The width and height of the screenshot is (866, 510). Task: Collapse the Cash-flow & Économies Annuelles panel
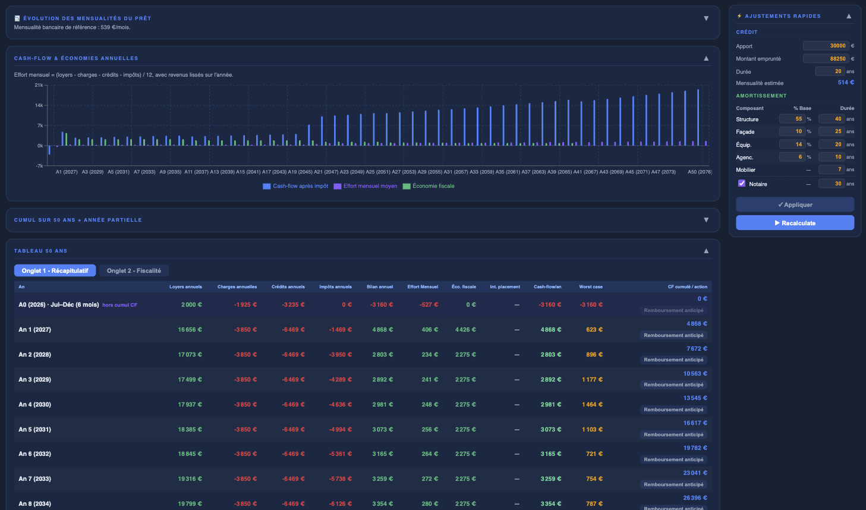[x=706, y=58]
